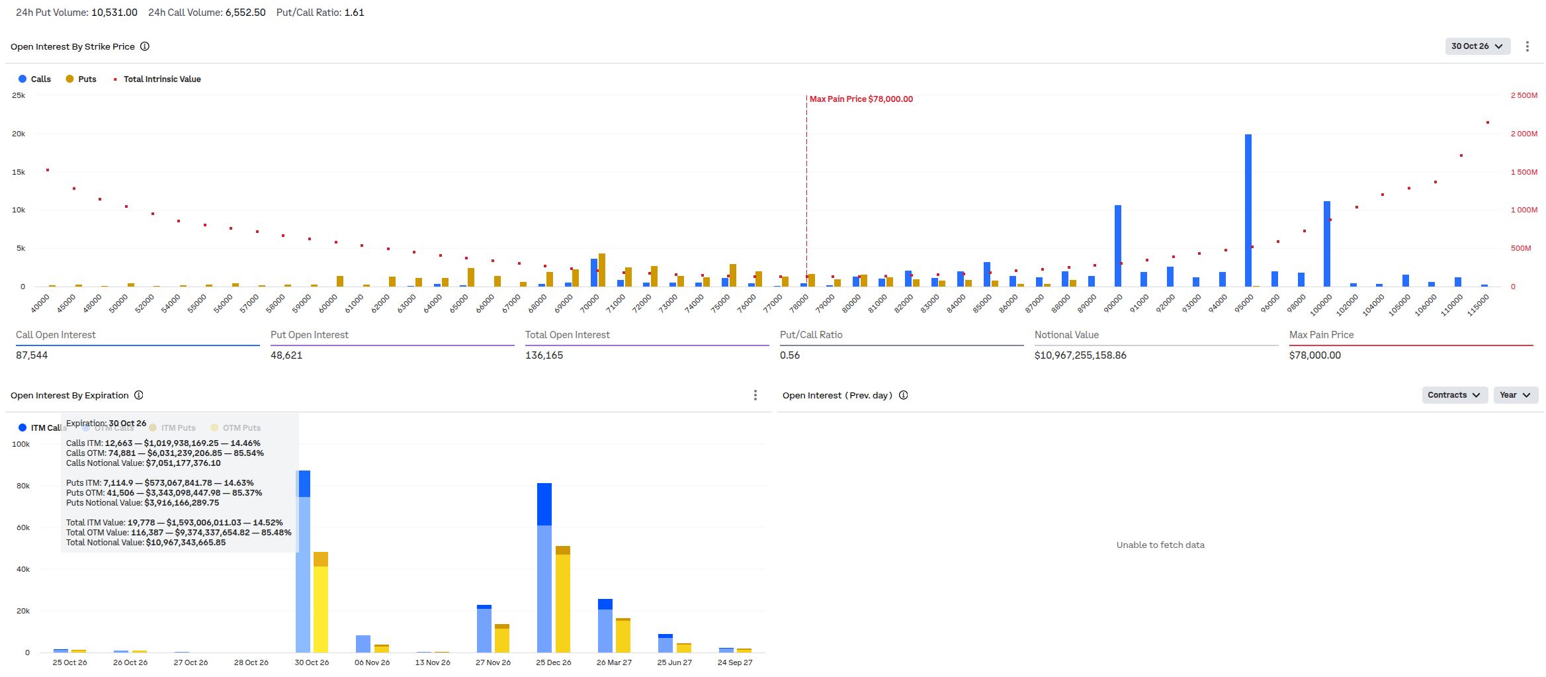Open the Year period dropdown
Image resolution: width=1546 pixels, height=677 pixels.
[1516, 395]
